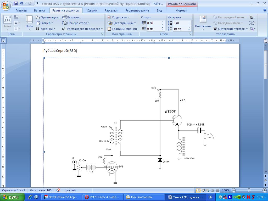This screenshot has width=268, height=201.
Task: Open the Положение position gallery
Action: (203, 23)
